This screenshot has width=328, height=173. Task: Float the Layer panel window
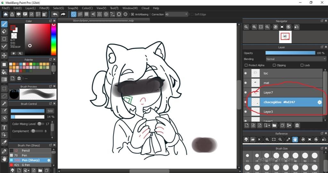[x=322, y=47]
